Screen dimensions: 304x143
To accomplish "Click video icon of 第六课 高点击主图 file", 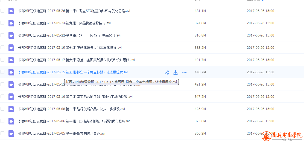I will (x=11, y=60).
